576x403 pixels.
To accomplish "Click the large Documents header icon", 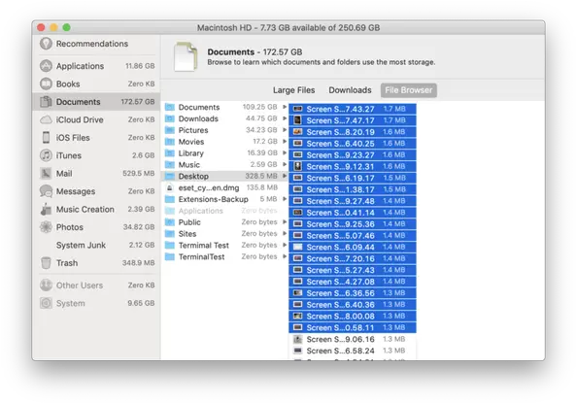I will coord(186,56).
